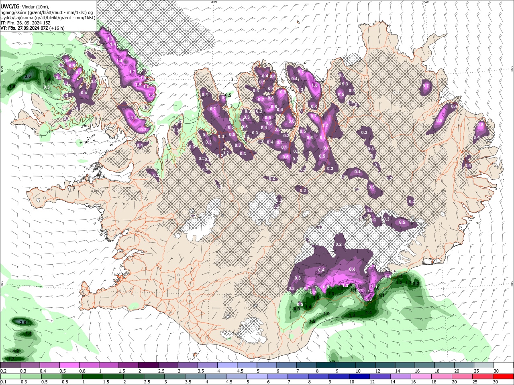Viewport: 514px width, 385px height.
Task: Click the pale grey snow swatch starting at 25
Action: (484, 365)
